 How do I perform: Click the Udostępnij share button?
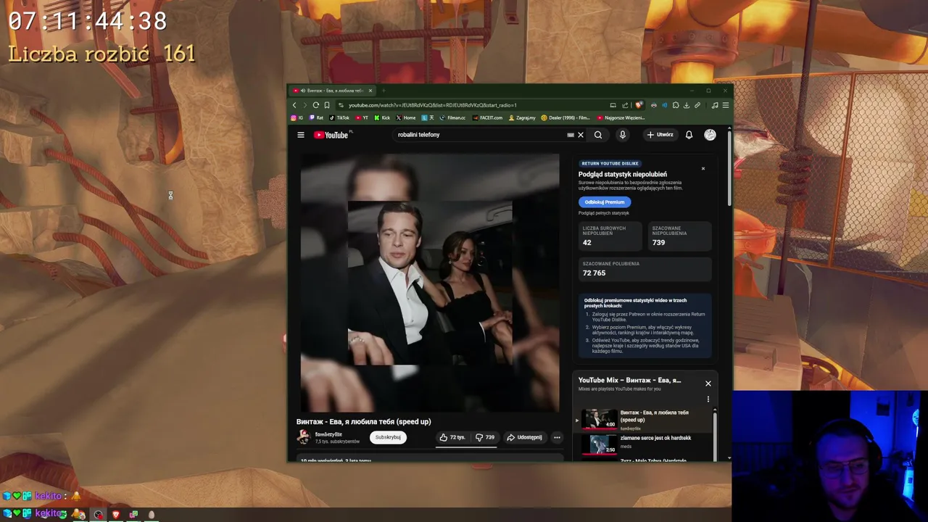[x=524, y=437]
